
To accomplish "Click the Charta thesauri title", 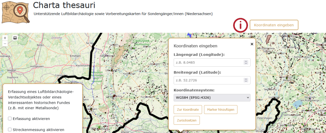I will (64, 5).
